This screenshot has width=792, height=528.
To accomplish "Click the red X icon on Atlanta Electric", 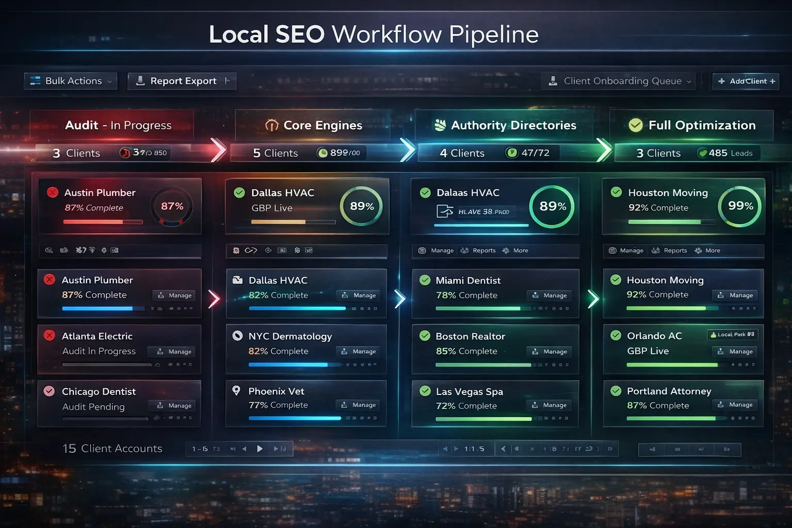I will 49,336.
